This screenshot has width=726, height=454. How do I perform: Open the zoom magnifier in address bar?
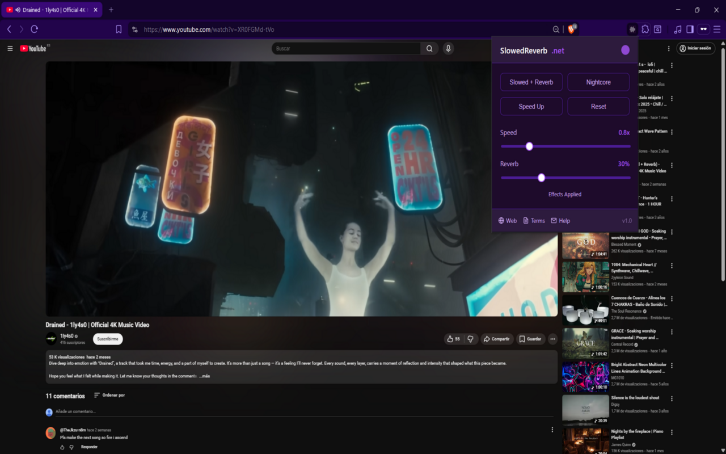556,30
